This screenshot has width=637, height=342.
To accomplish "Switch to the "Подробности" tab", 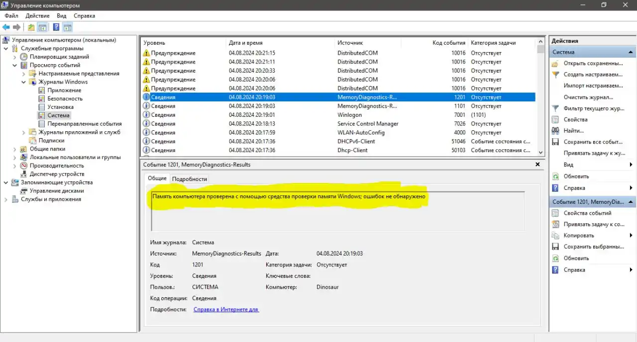I will [190, 179].
